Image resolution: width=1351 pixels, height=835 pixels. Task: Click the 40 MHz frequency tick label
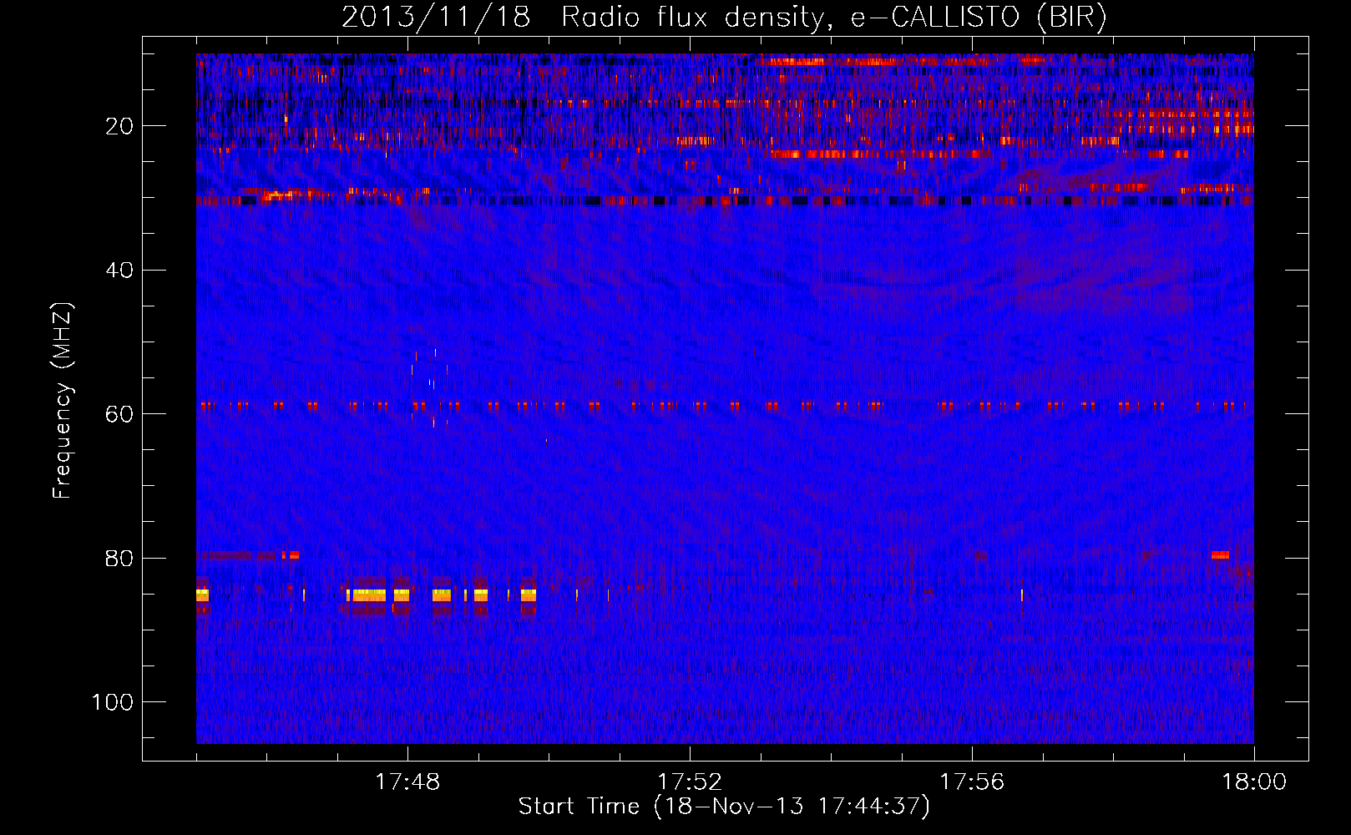point(119,271)
